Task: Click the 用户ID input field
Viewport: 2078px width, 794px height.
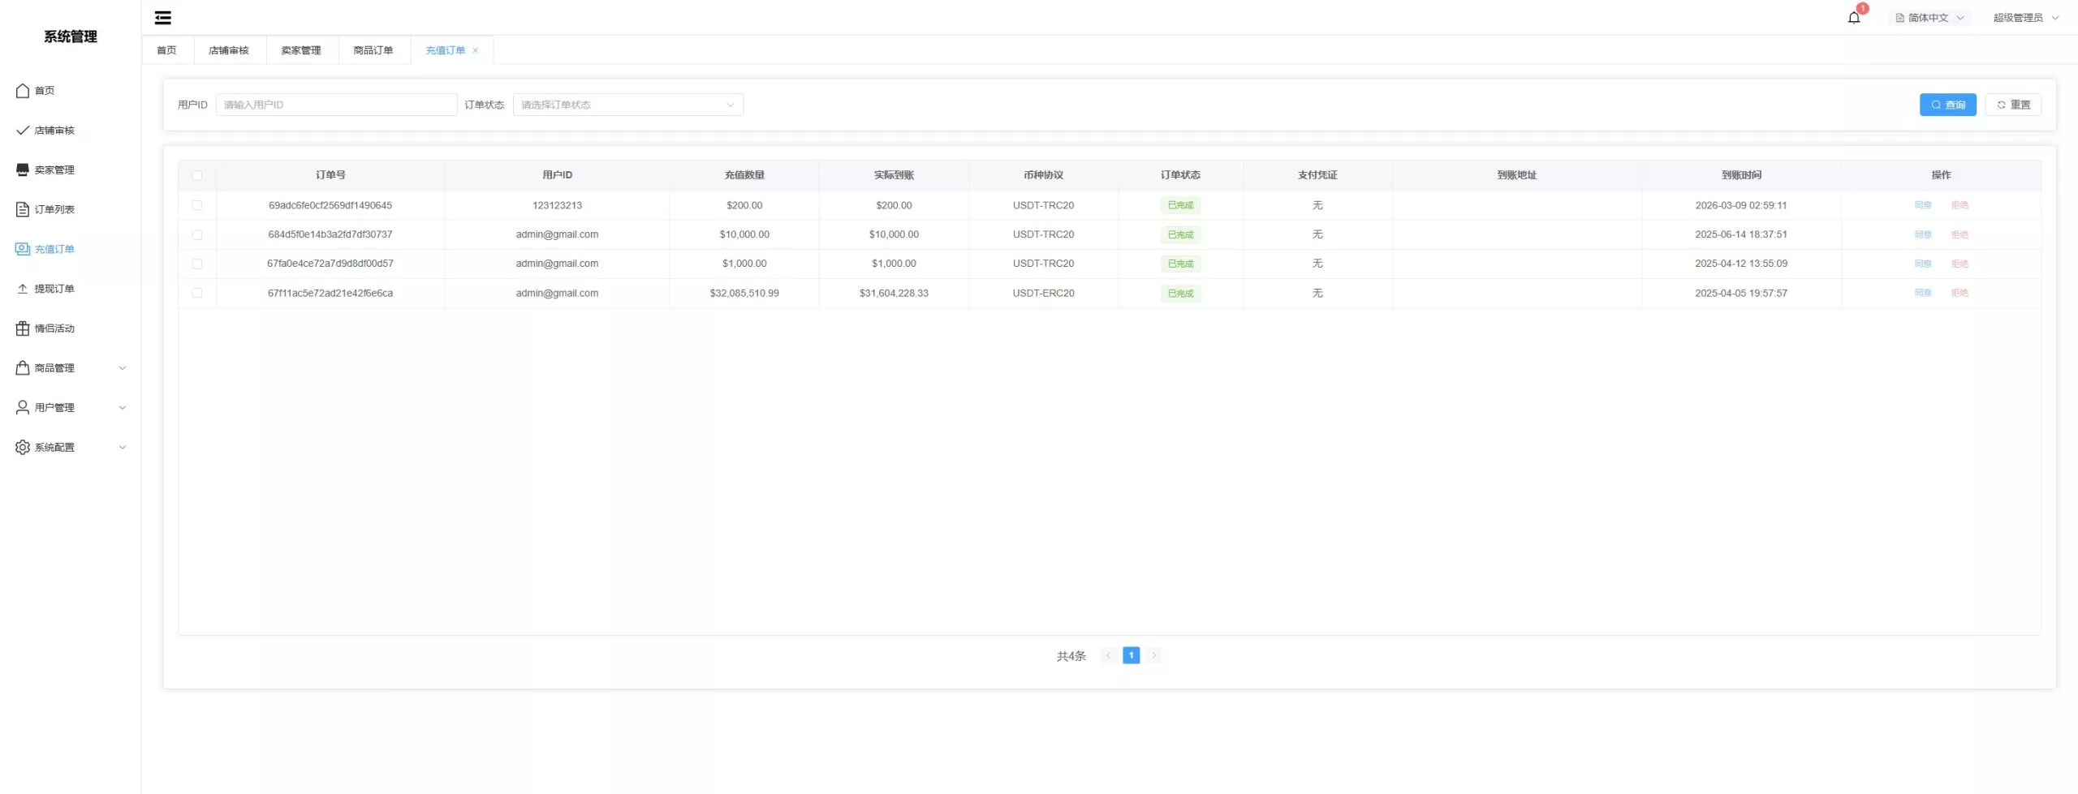Action: tap(336, 105)
